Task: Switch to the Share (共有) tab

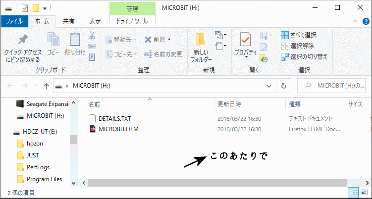Action: (69, 21)
